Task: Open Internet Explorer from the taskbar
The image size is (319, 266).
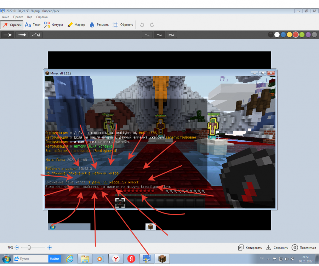Action: pyautogui.click(x=70, y=259)
